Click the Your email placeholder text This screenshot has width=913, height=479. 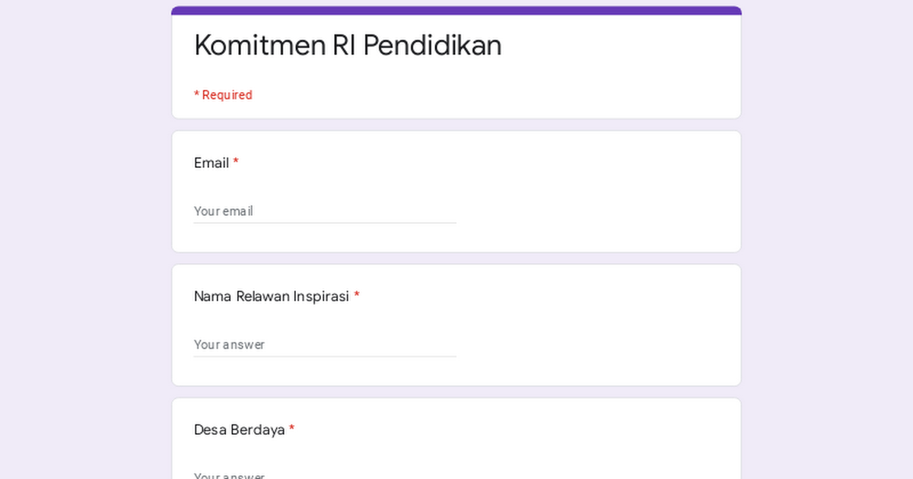click(224, 211)
